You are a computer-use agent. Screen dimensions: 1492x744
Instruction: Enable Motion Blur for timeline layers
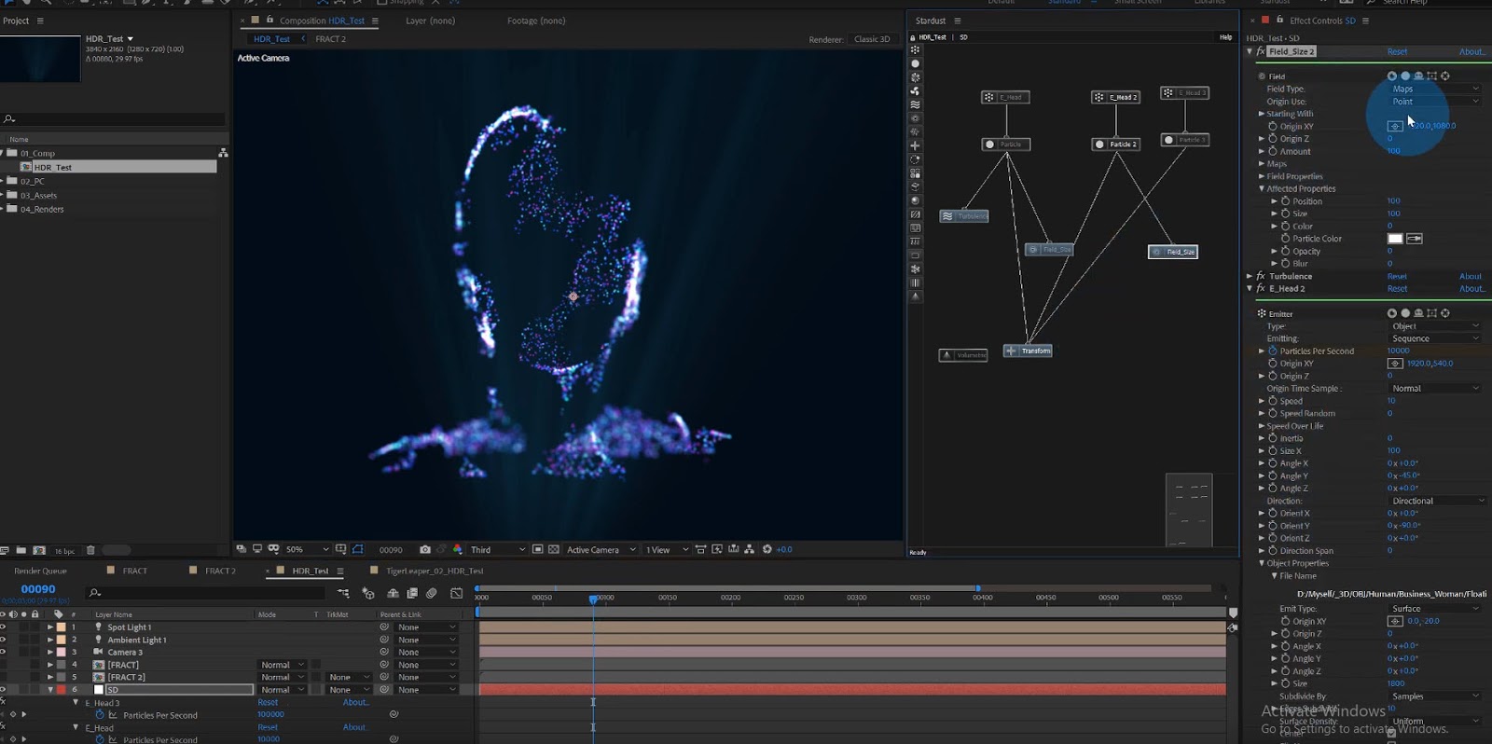[432, 593]
